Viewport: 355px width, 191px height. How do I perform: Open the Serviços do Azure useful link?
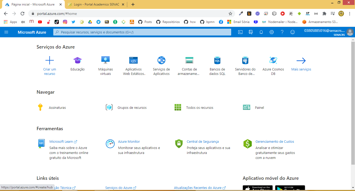[121, 188]
